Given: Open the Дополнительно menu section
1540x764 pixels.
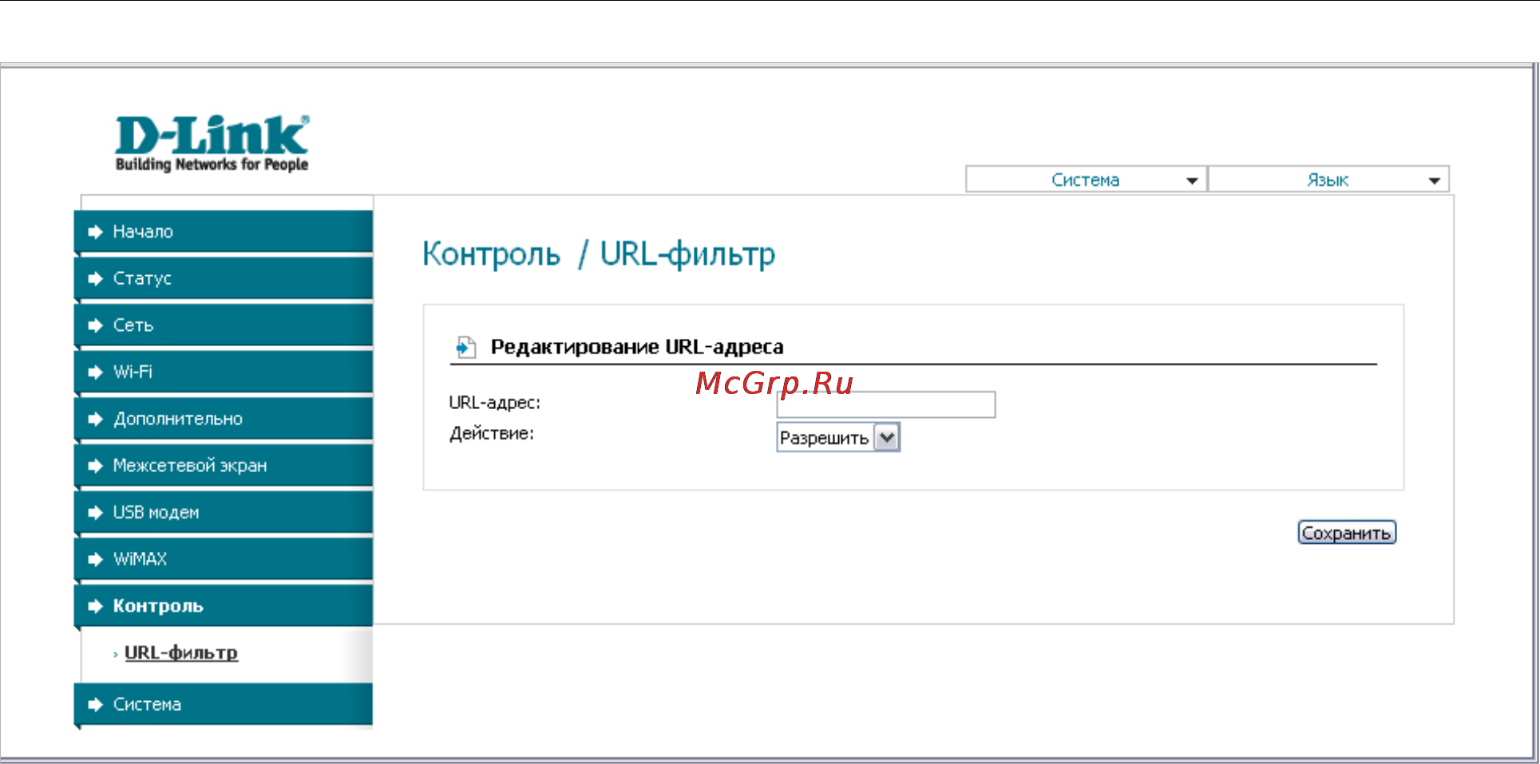Looking at the screenshot, I should point(224,419).
